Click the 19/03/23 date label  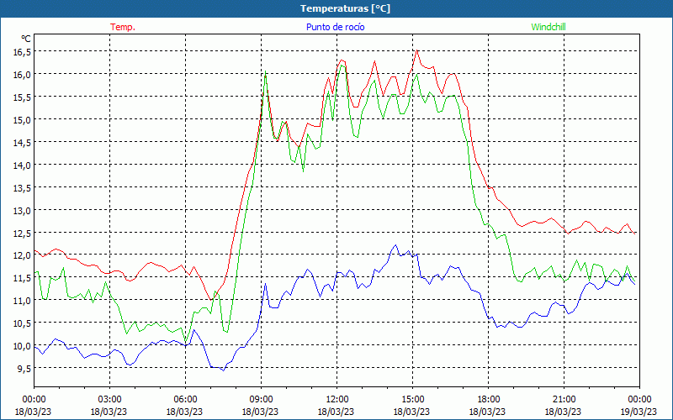click(639, 412)
